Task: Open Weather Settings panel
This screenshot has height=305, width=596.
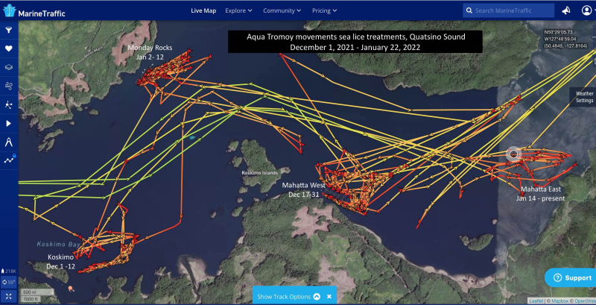Action: 584,97
